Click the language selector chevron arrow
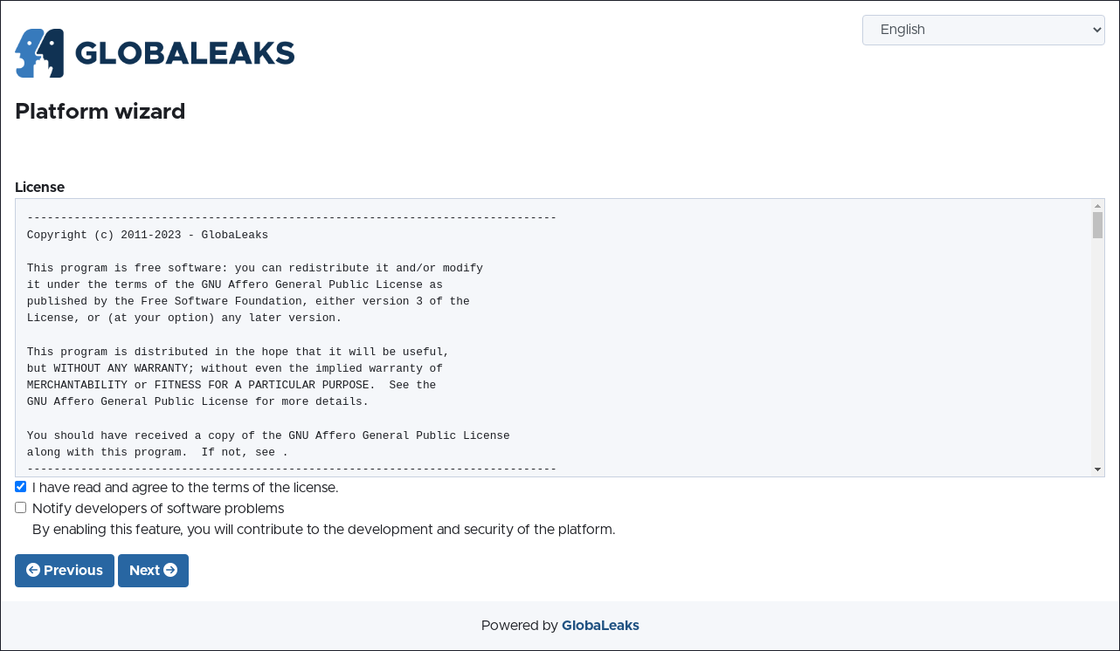Image resolution: width=1120 pixels, height=651 pixels. coord(1097,30)
